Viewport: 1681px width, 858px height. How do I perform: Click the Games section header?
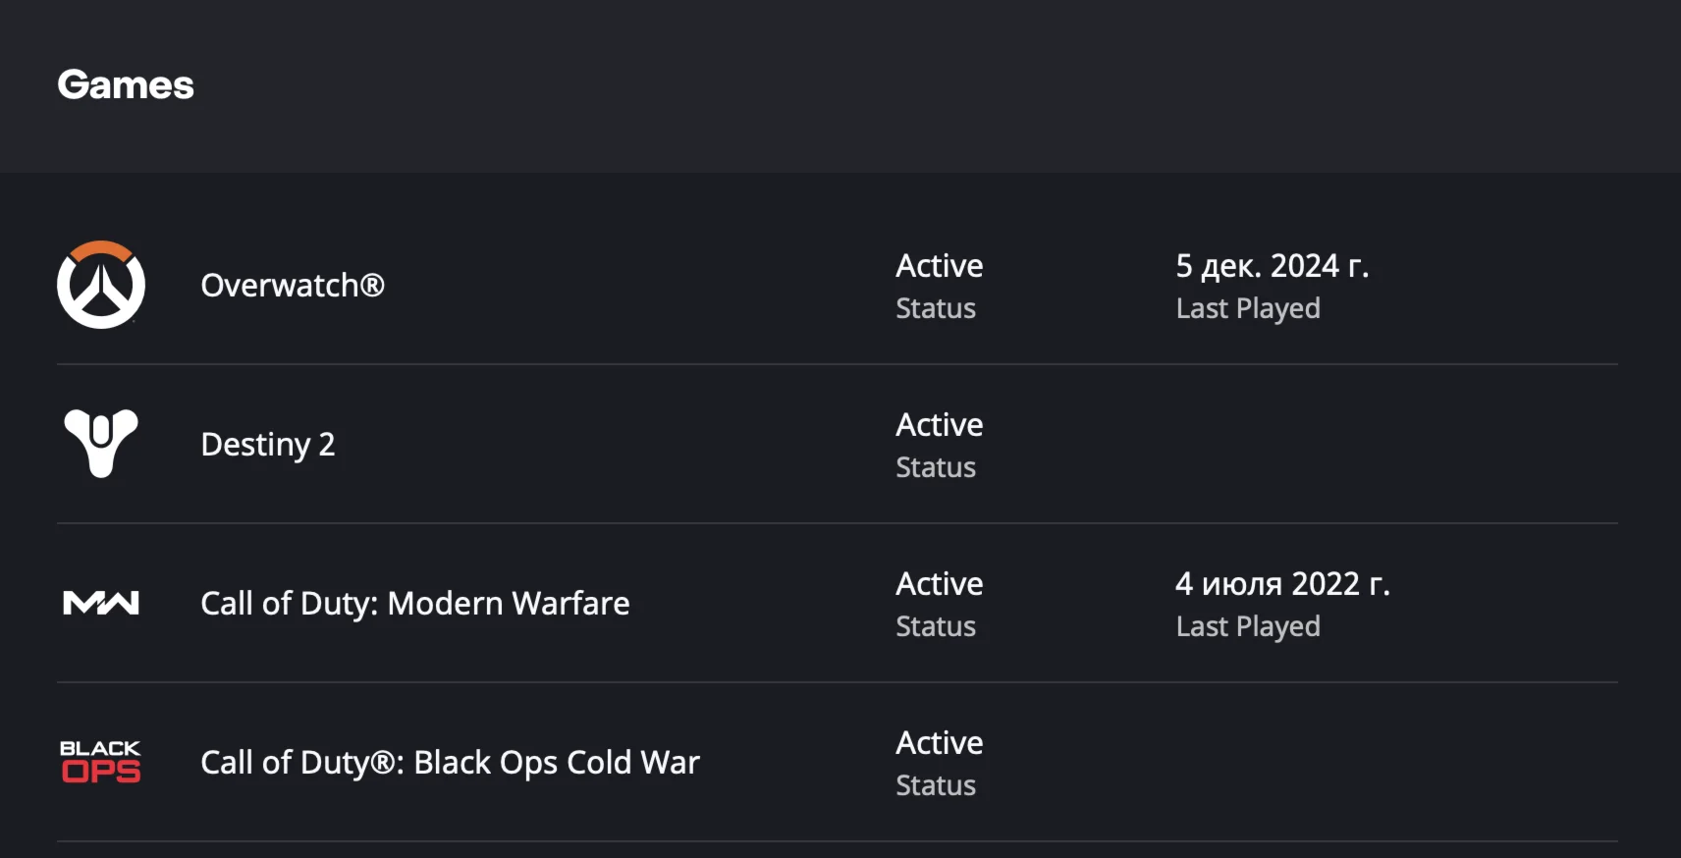click(x=126, y=84)
